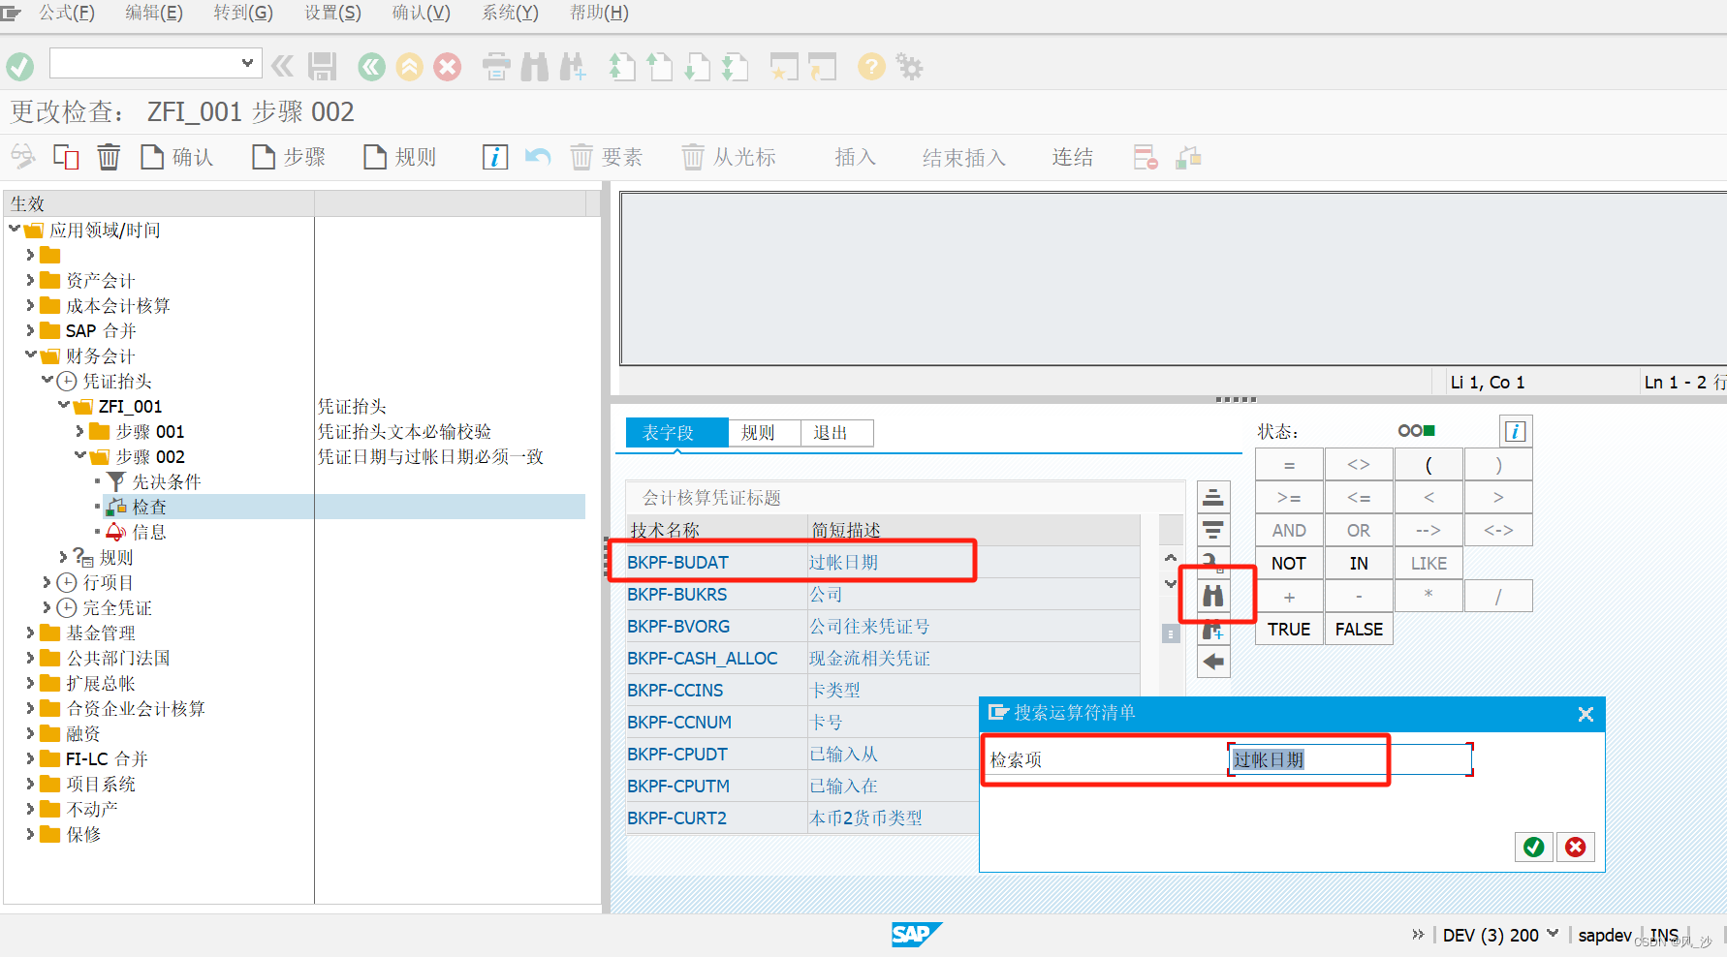The image size is (1727, 957).
Task: Click the move-to-top icon beside field list
Action: coord(1213,497)
